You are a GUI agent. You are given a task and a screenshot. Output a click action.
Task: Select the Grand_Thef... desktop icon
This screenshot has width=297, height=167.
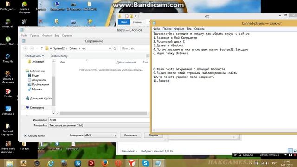click(x=8, y=41)
